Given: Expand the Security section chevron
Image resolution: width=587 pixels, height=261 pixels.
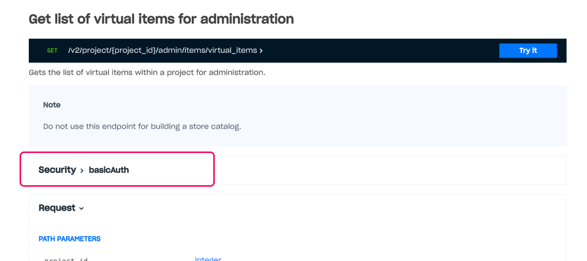Looking at the screenshot, I should tap(82, 171).
